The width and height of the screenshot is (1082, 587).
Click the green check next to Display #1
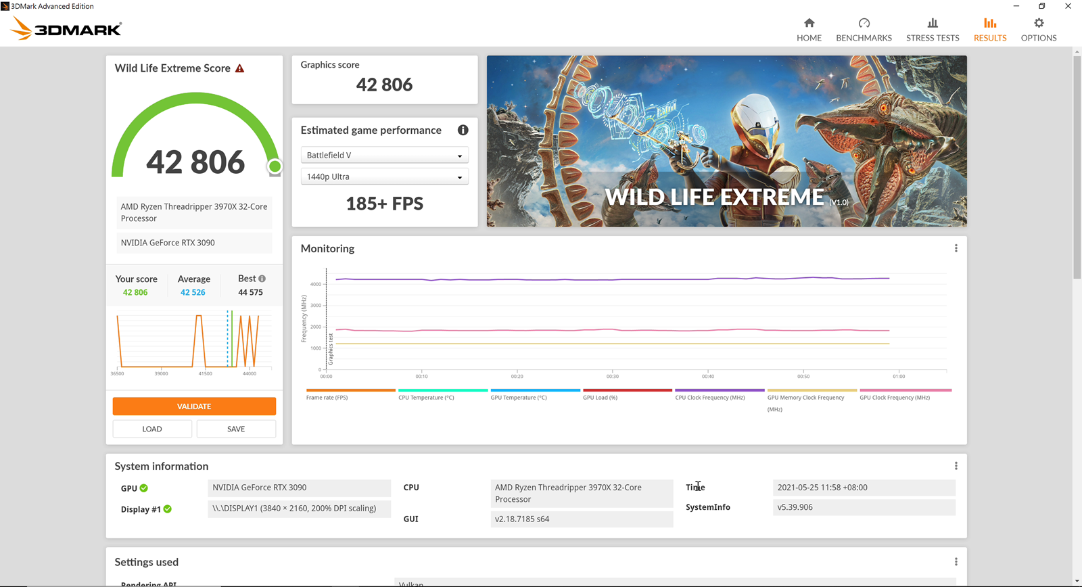(168, 509)
